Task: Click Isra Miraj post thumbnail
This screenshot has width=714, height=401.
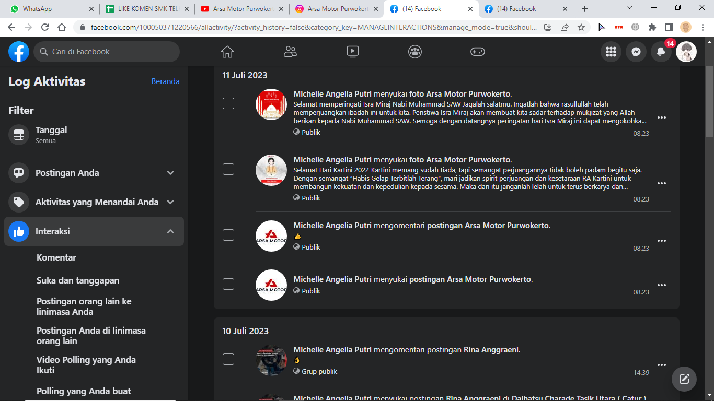Action: tap(271, 104)
